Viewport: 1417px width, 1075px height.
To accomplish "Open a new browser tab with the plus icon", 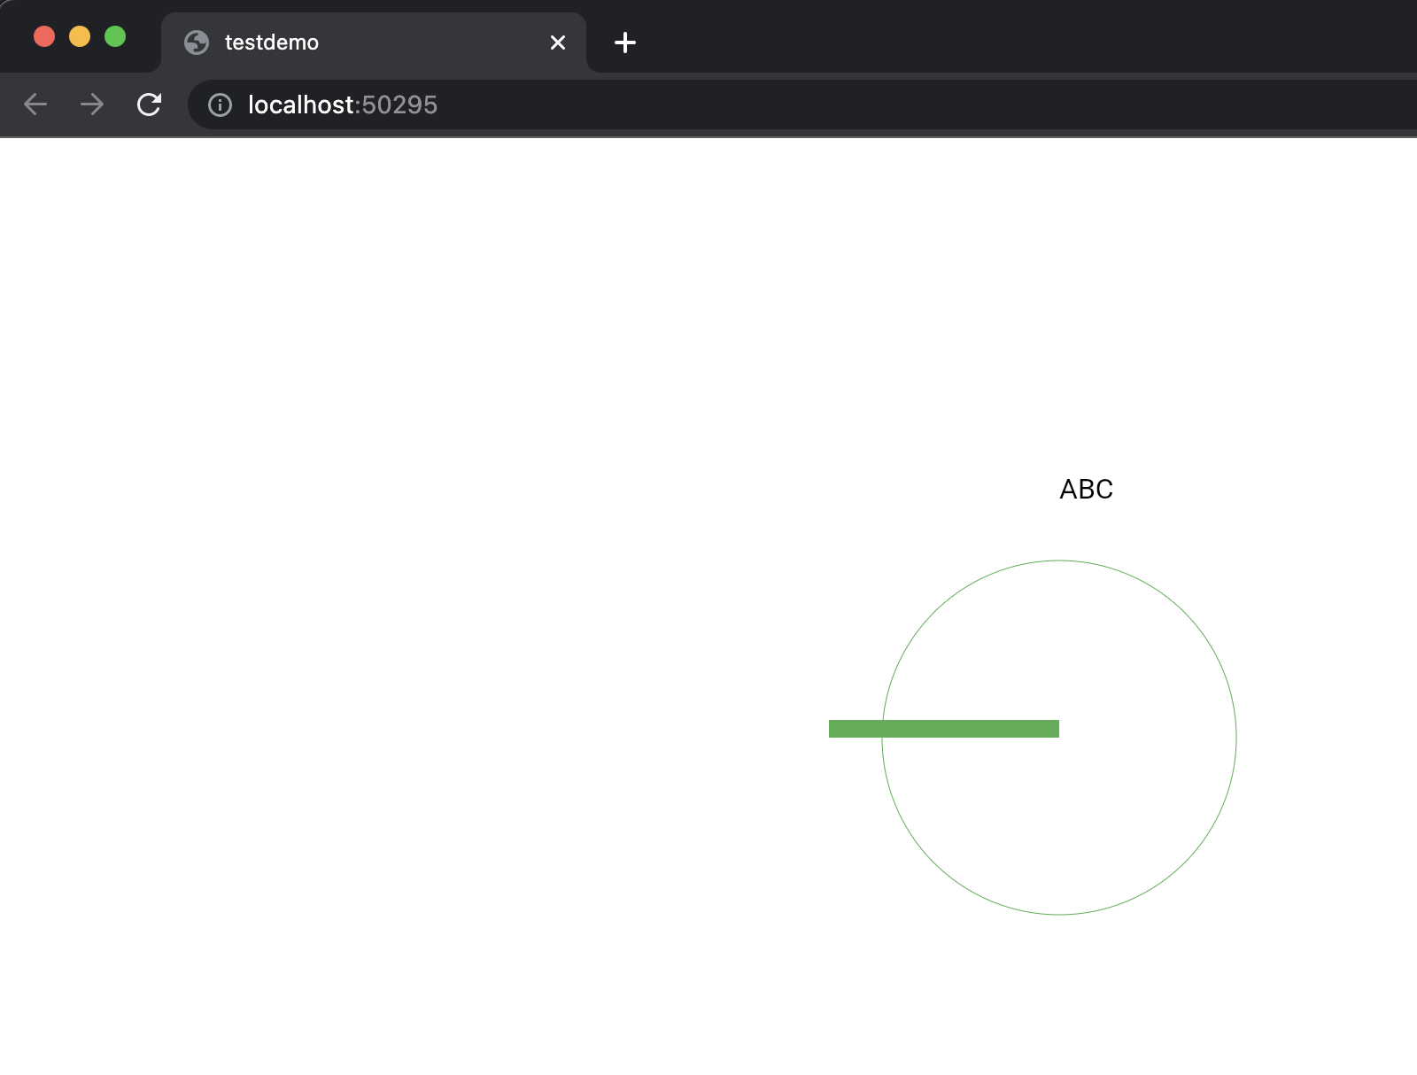I will (625, 43).
